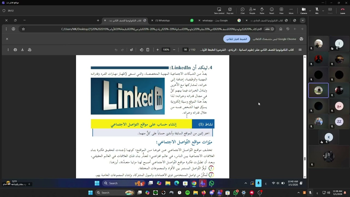350x197 pixels.
Task: Click the LinkedIn logo image in PDF
Action: (x=128, y=96)
